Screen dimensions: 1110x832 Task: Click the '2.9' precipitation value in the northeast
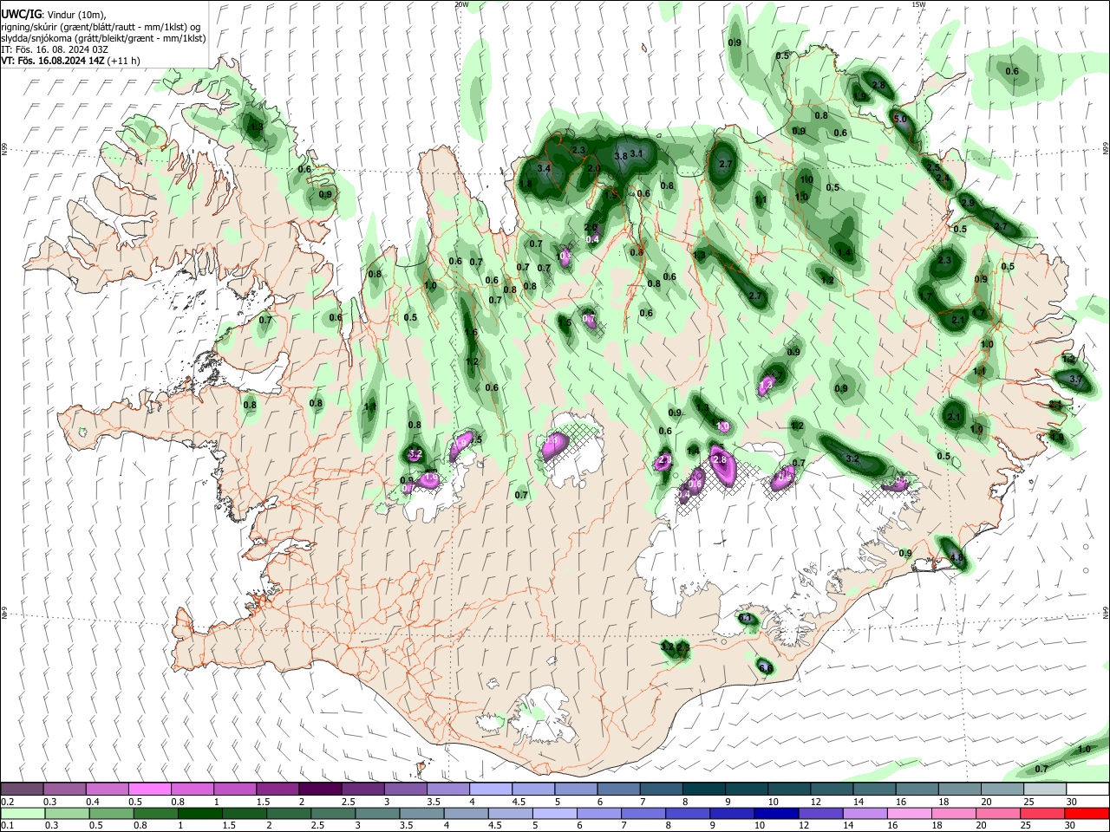point(968,203)
